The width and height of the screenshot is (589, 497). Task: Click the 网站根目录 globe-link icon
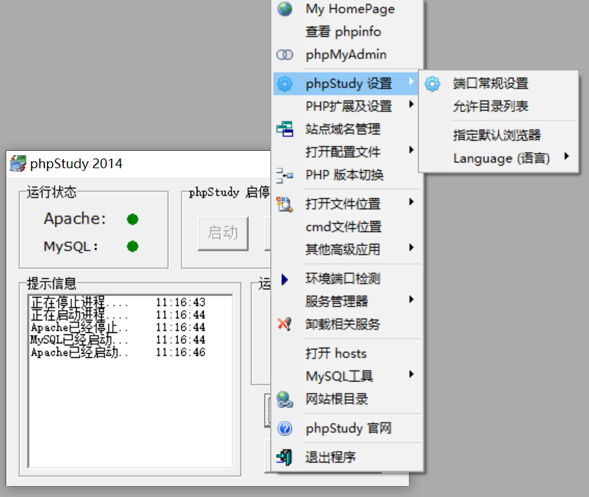click(x=285, y=399)
